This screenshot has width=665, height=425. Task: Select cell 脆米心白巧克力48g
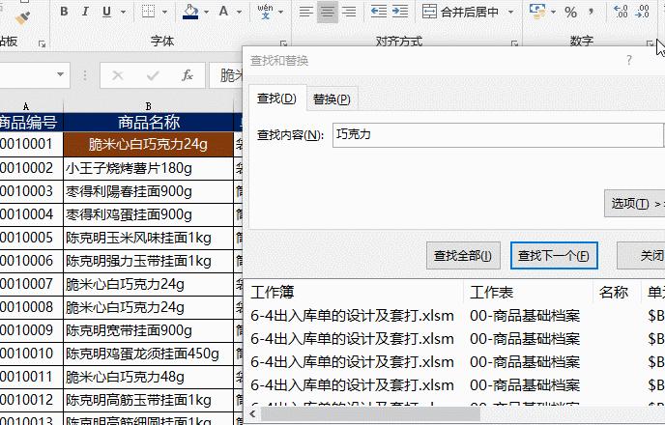pyautogui.click(x=149, y=377)
